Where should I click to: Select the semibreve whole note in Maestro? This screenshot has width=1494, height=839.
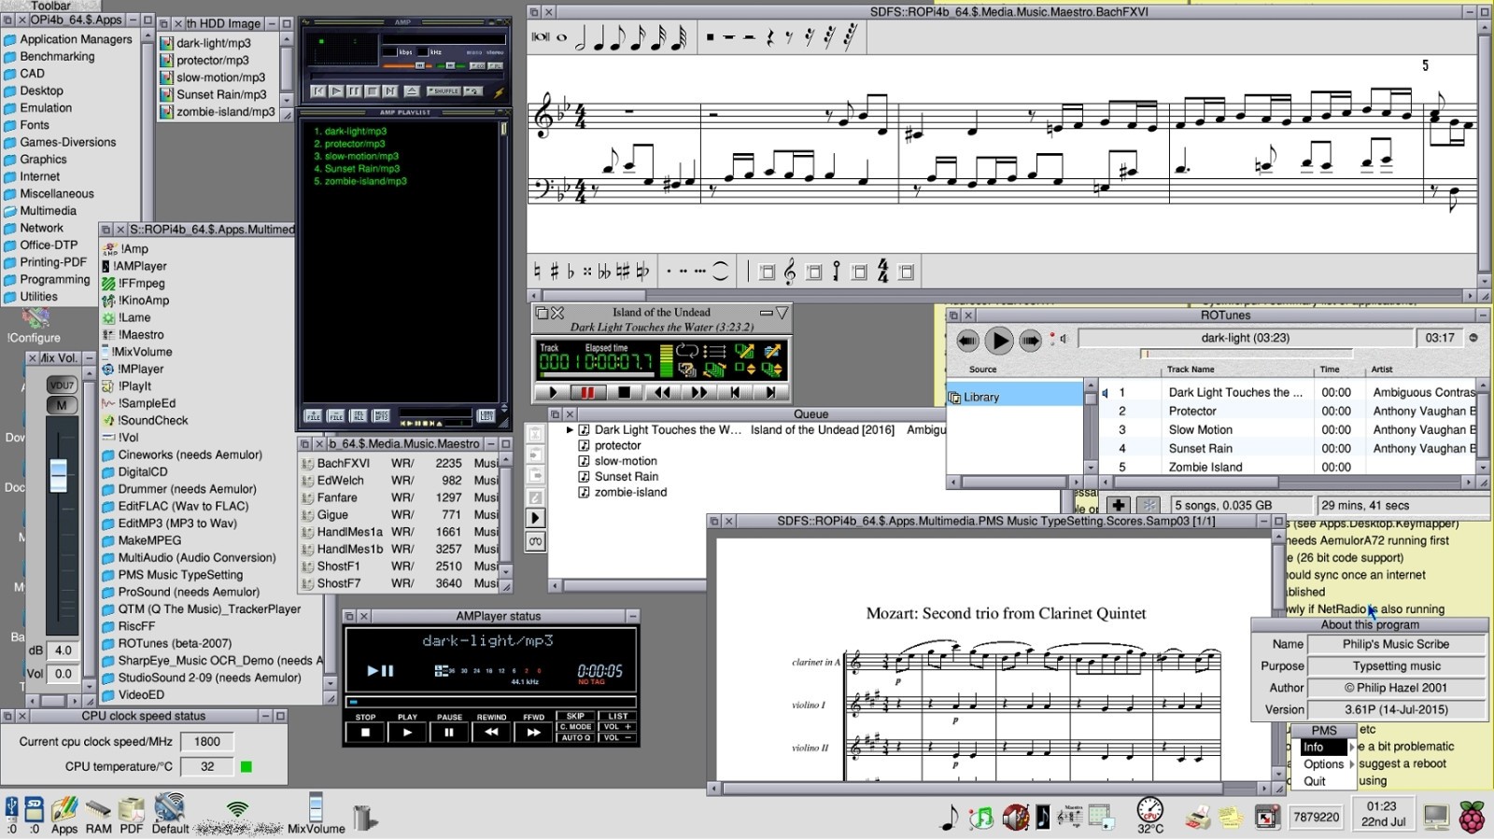[561, 37]
